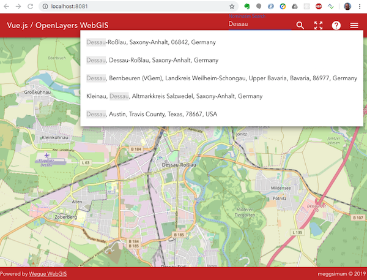The height and width of the screenshot is (280, 367).
Task: Click the Hinterer Tiergarten map label
Action: [245, 212]
